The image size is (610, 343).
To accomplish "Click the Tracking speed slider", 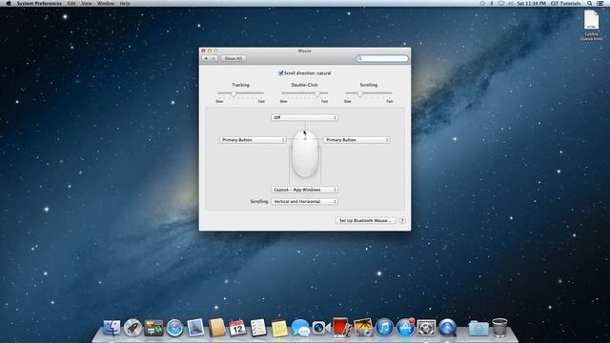I will [x=240, y=93].
